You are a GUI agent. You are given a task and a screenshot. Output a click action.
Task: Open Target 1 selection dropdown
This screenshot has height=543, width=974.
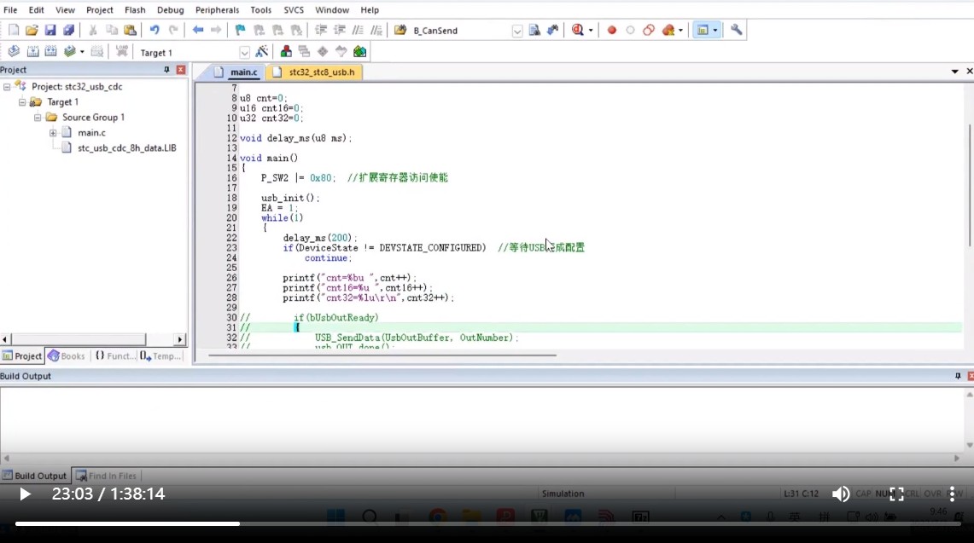click(244, 53)
